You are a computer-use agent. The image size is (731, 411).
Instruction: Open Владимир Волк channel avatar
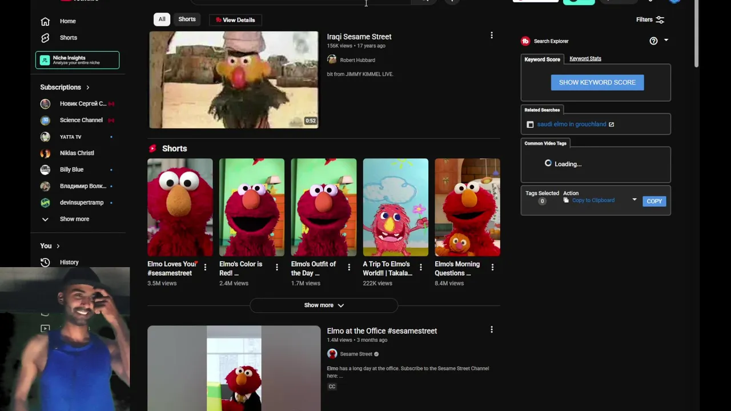tap(45, 186)
